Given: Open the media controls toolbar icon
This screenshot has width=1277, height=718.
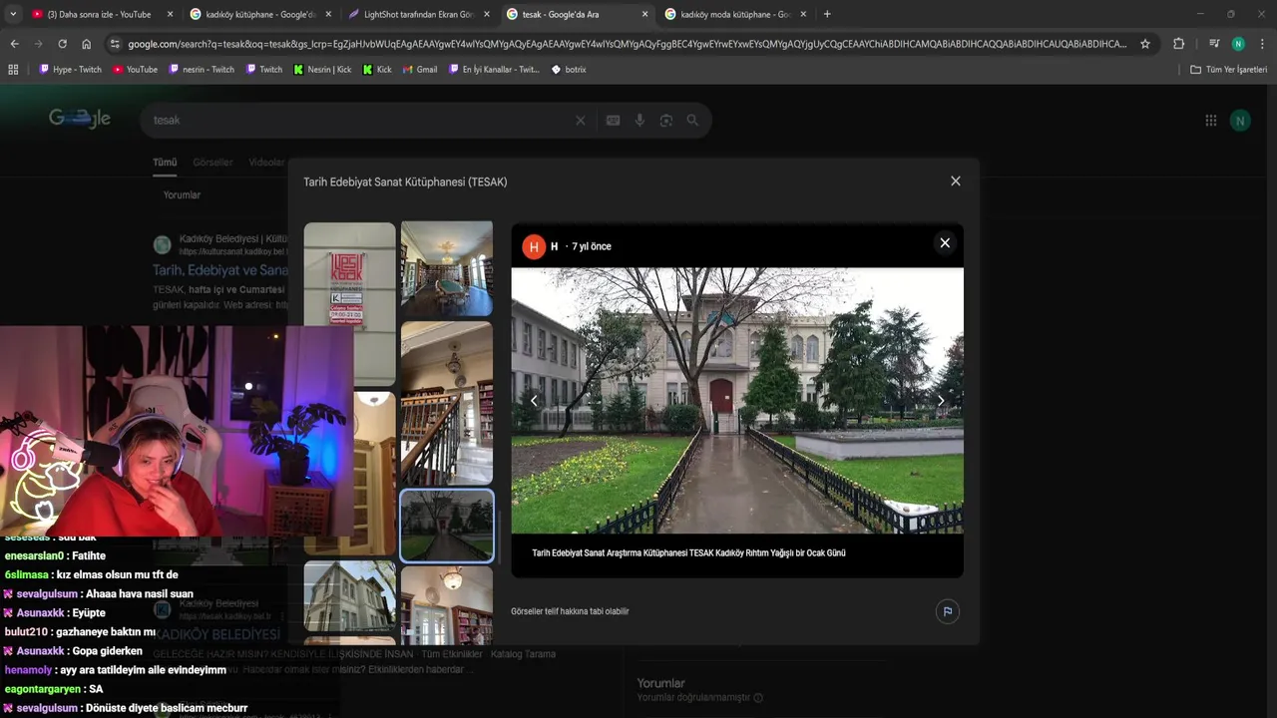Looking at the screenshot, I should click(1214, 44).
